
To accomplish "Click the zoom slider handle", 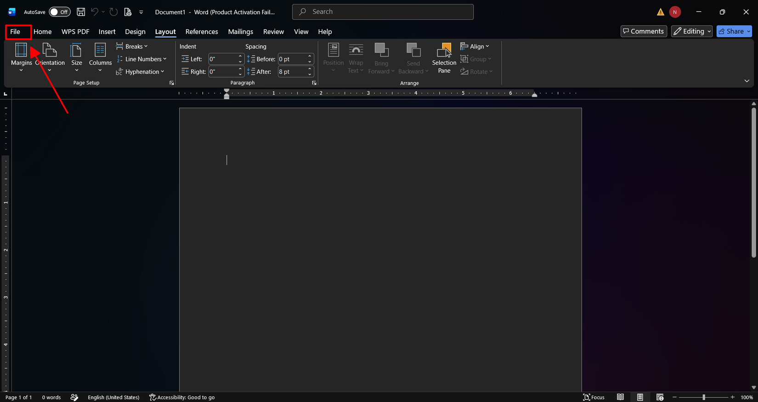I will (x=704, y=397).
